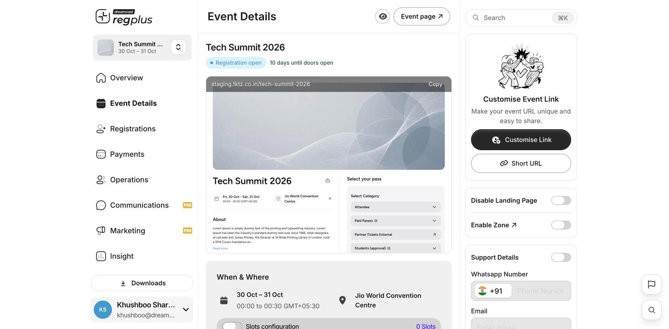Click the Paid Passes info icon
Screen dimensions: 669x329
(x=375, y=221)
